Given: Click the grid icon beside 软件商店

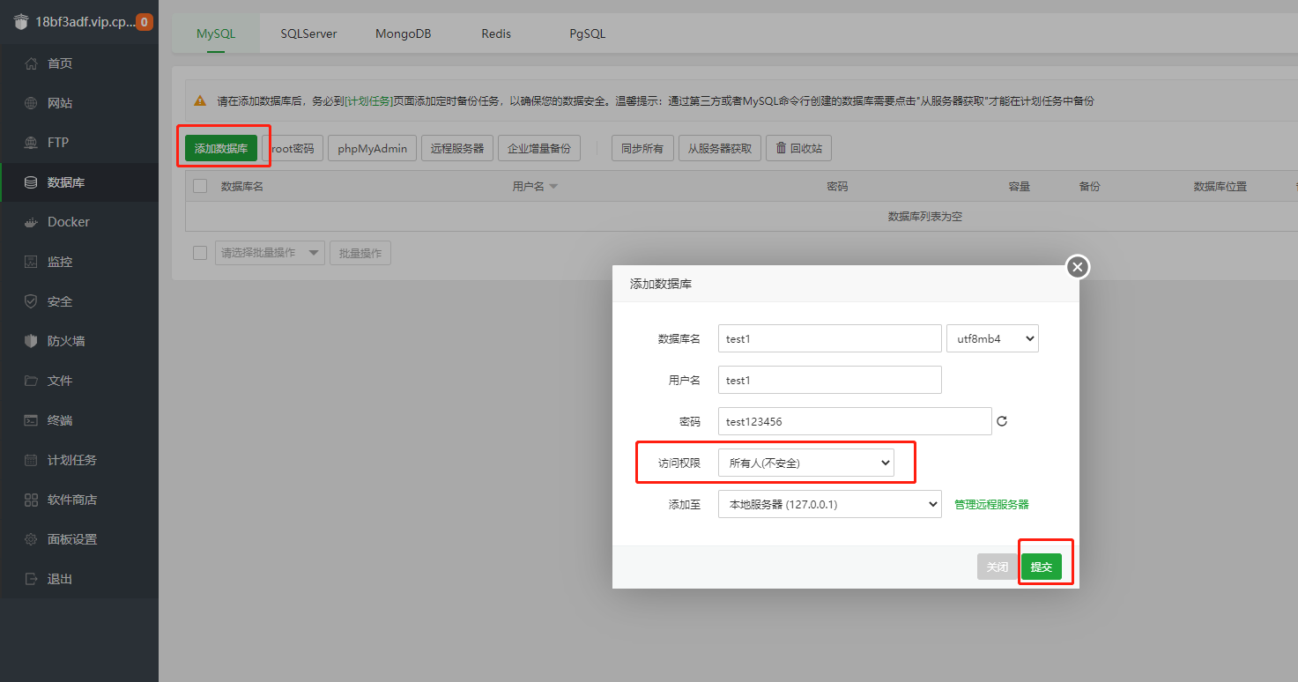Looking at the screenshot, I should (31, 500).
